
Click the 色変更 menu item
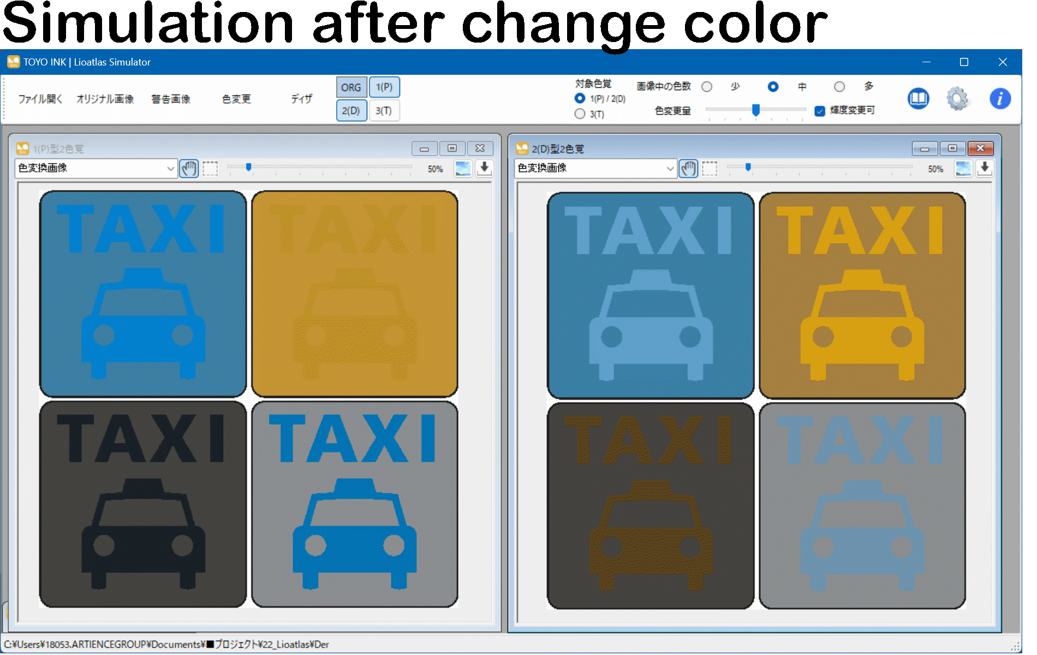(x=236, y=99)
